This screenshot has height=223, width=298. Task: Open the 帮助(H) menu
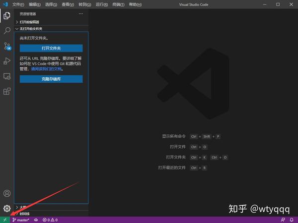point(135,4)
